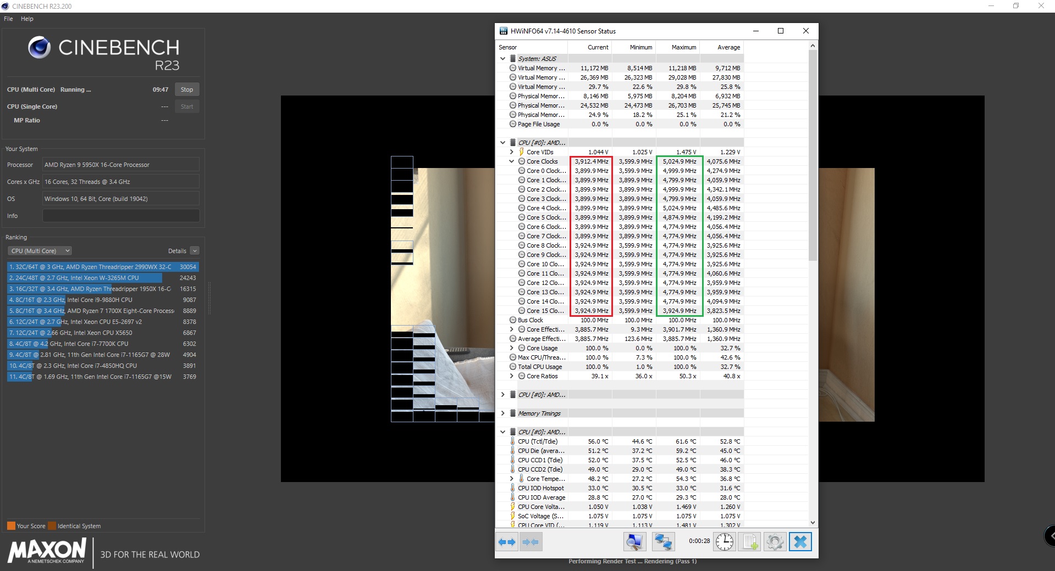Click the Maxon logo
1055x571 pixels.
coord(47,551)
